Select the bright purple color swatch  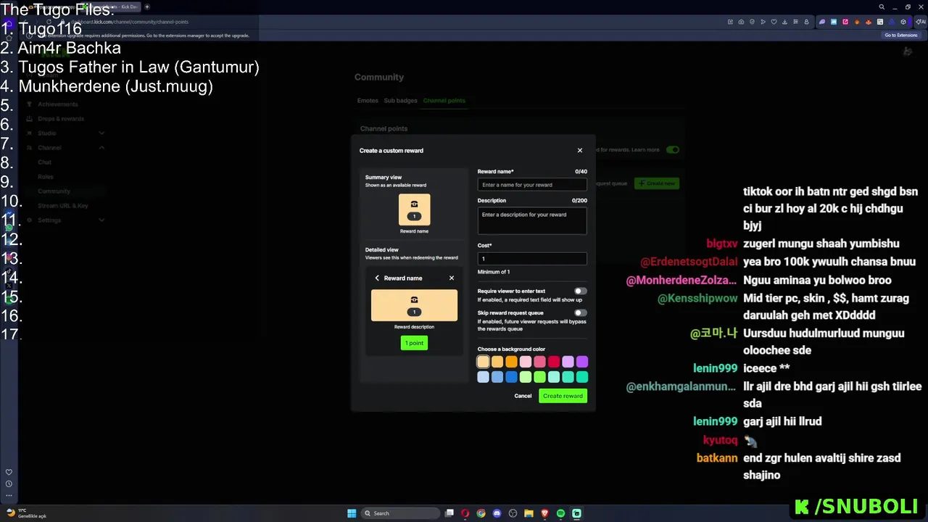582,362
